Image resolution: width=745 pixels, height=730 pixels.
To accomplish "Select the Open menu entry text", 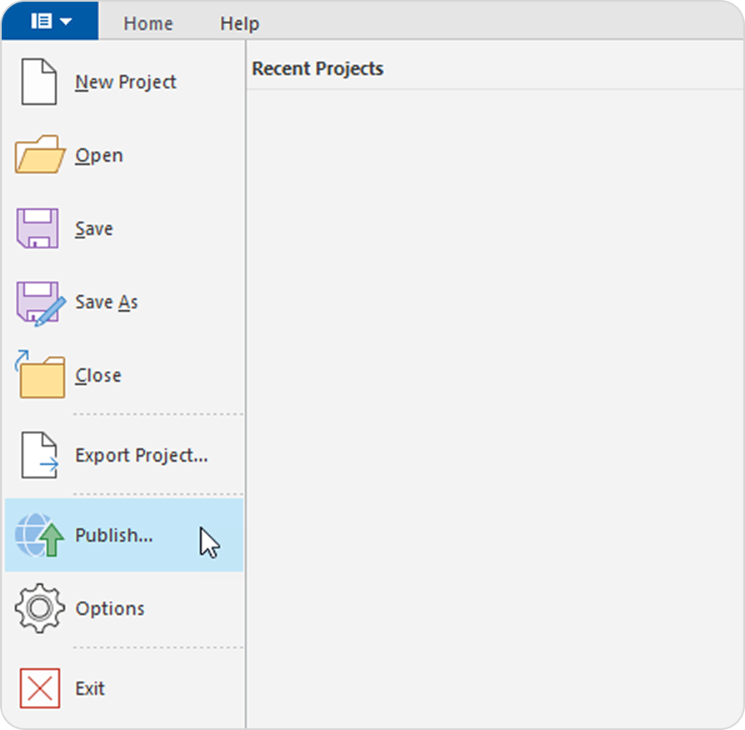I will 99,155.
